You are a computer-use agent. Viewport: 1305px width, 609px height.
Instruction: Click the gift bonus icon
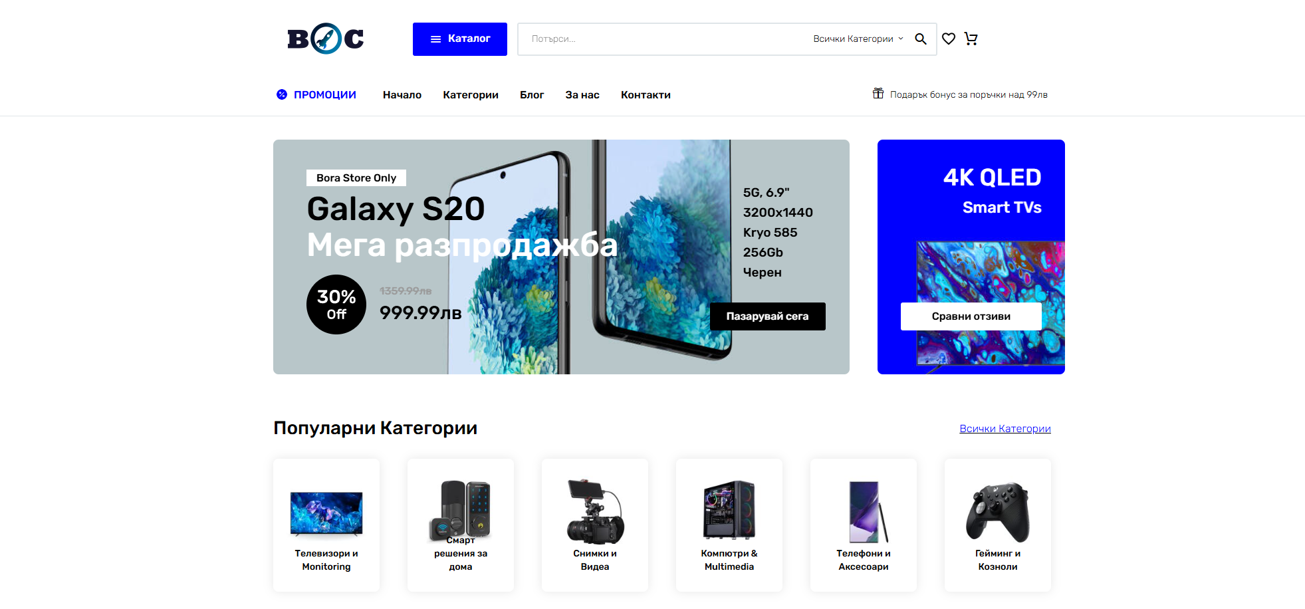click(878, 94)
